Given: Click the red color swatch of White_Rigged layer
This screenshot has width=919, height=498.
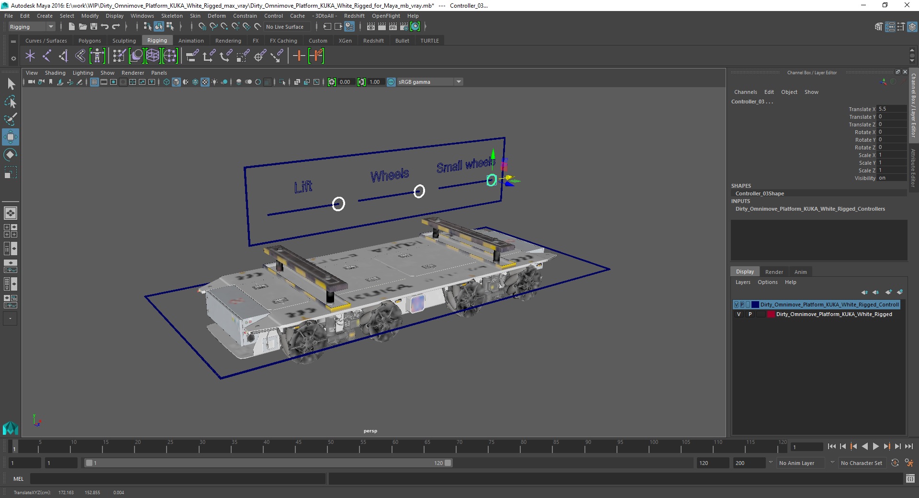Looking at the screenshot, I should (x=771, y=315).
